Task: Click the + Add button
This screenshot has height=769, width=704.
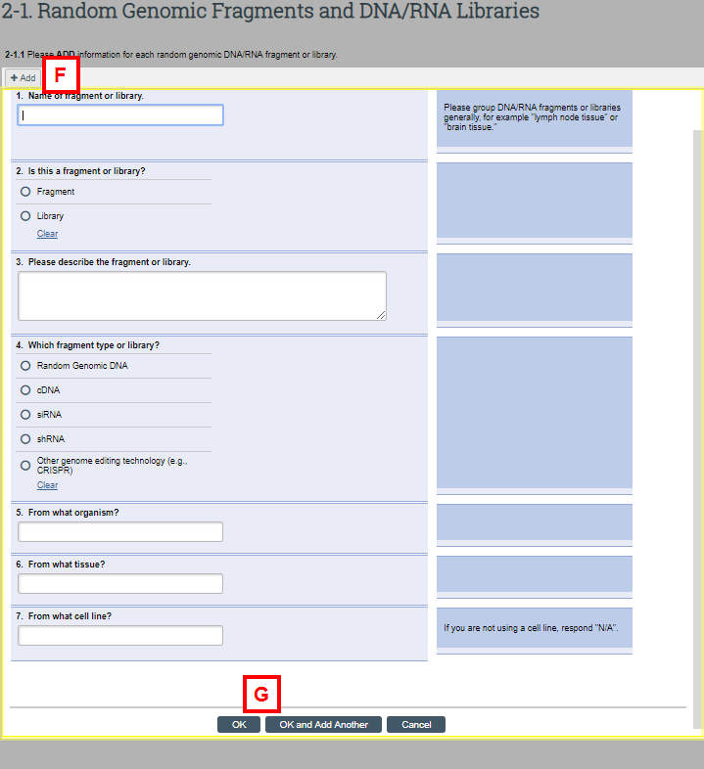Action: pyautogui.click(x=23, y=78)
